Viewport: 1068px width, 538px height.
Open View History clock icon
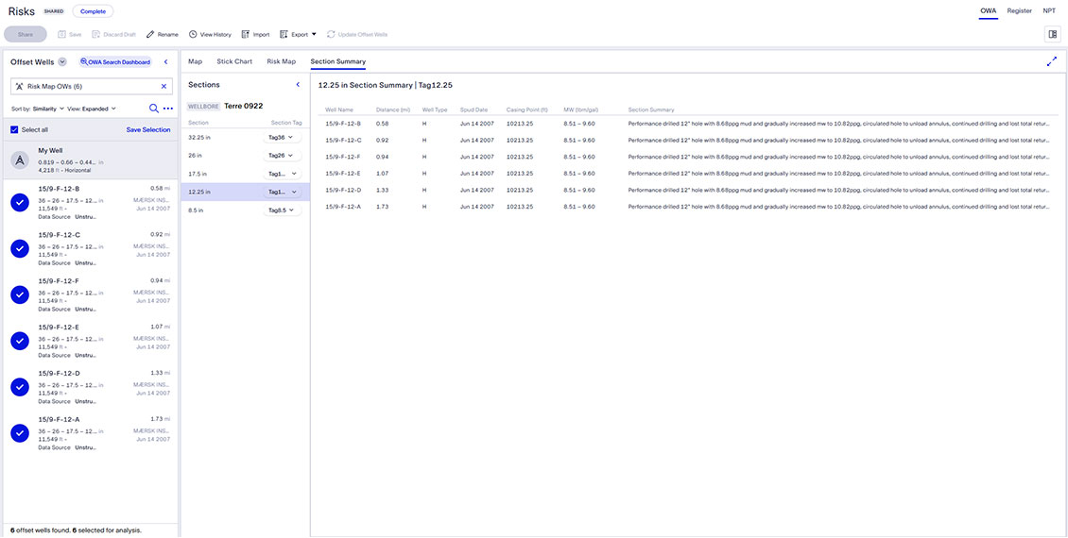point(193,34)
